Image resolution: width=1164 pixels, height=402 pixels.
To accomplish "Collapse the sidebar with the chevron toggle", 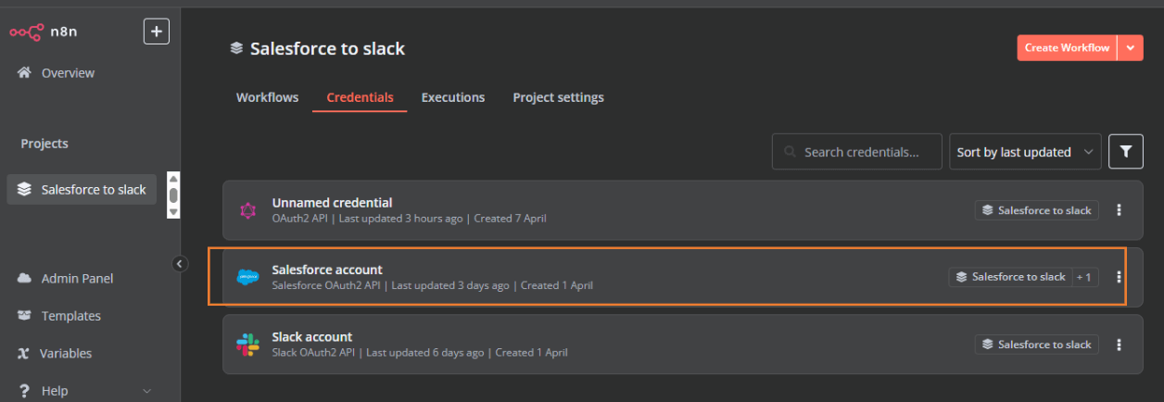I will [x=180, y=264].
